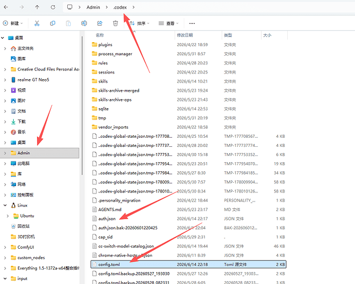355x284 pixels.
Task: Collapse the Linux tree node
Action: point(5,205)
